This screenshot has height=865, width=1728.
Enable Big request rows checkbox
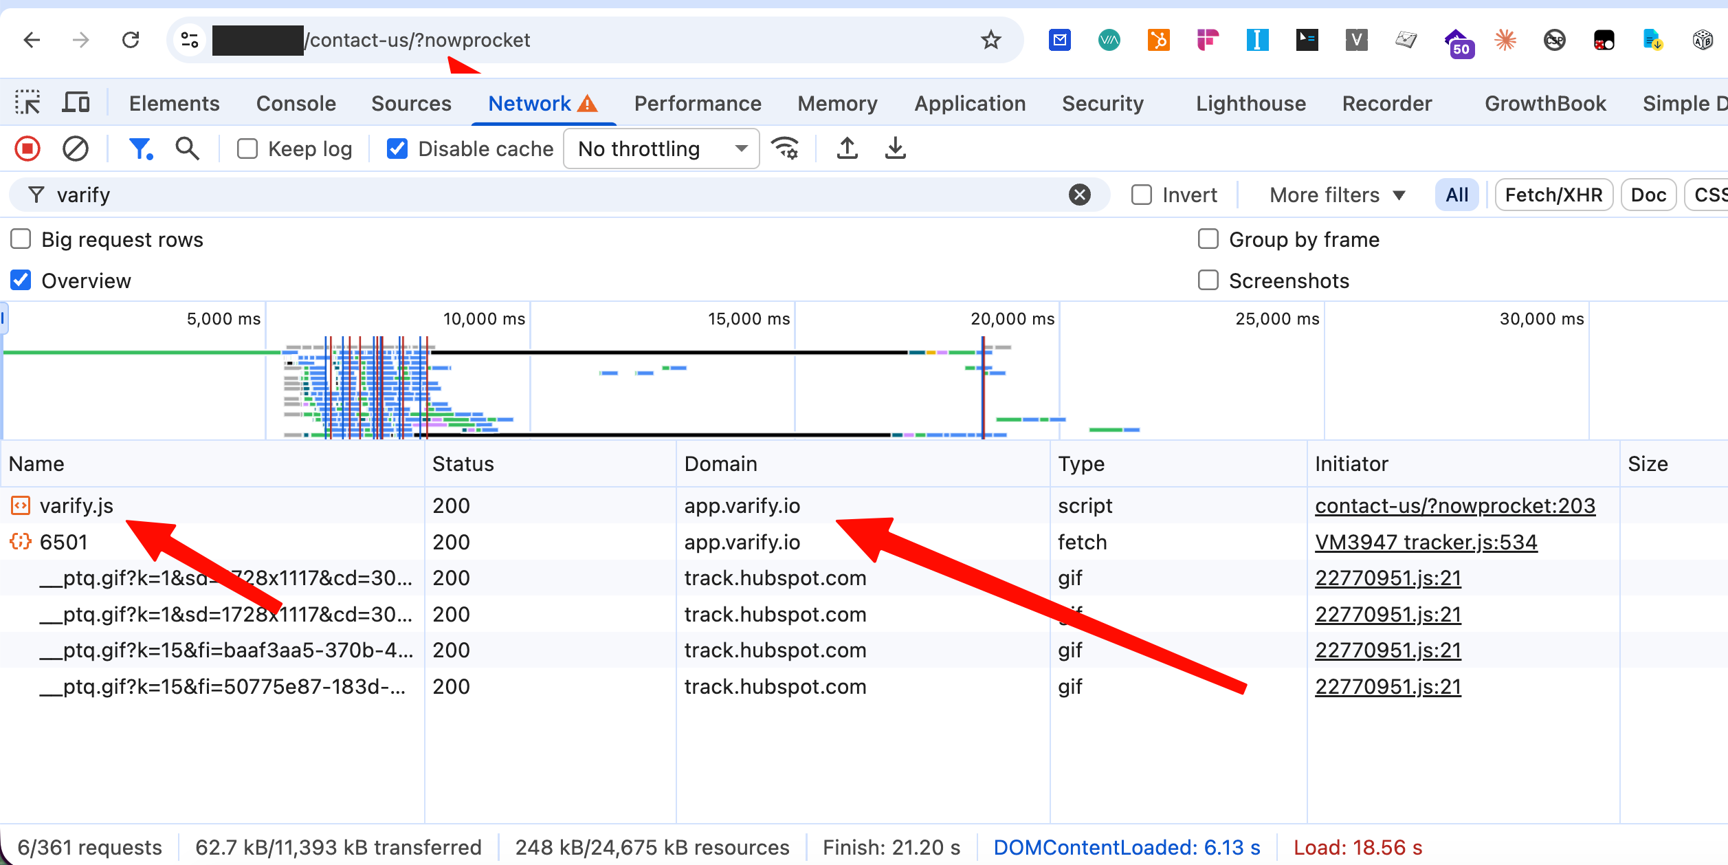(21, 239)
